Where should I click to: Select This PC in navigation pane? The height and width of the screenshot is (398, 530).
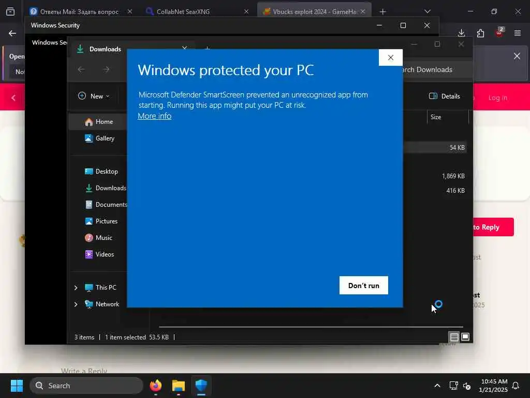(x=100, y=288)
